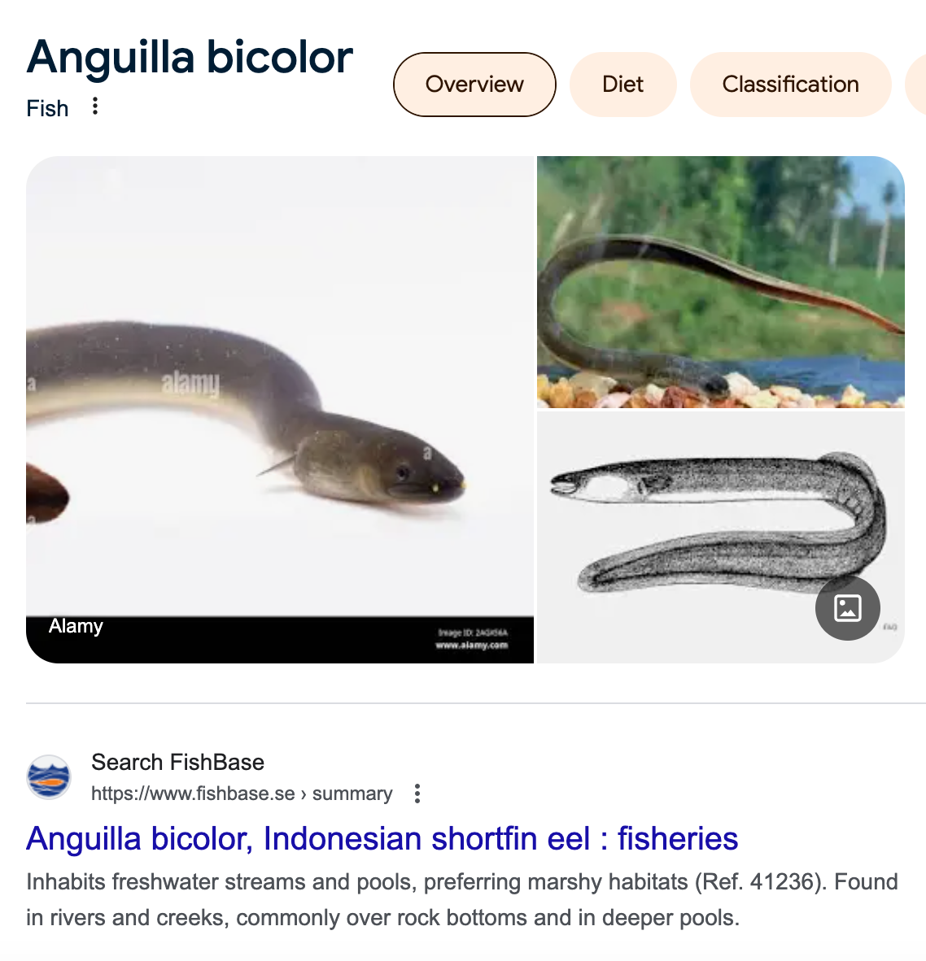Open the black-and-white eel illustration

[721, 537]
